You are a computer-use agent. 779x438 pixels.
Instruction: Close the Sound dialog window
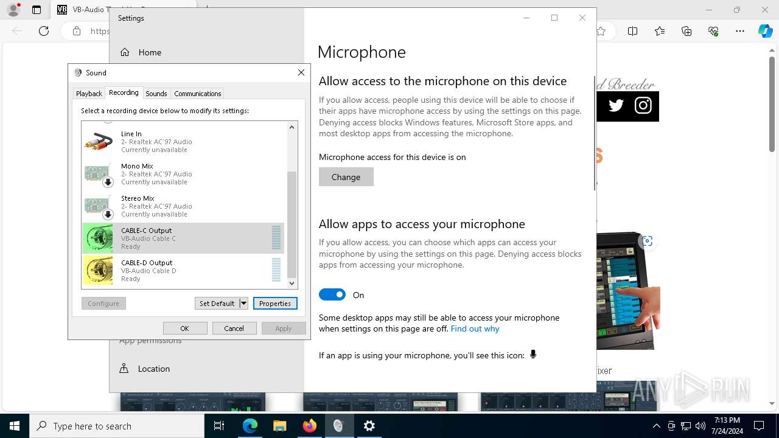[301, 72]
